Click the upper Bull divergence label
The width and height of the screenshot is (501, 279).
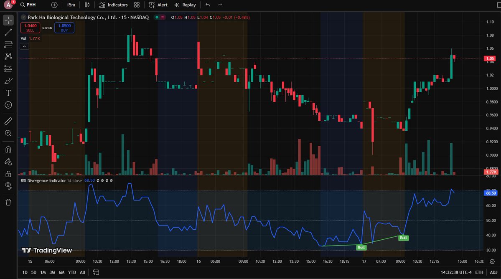point(404,238)
